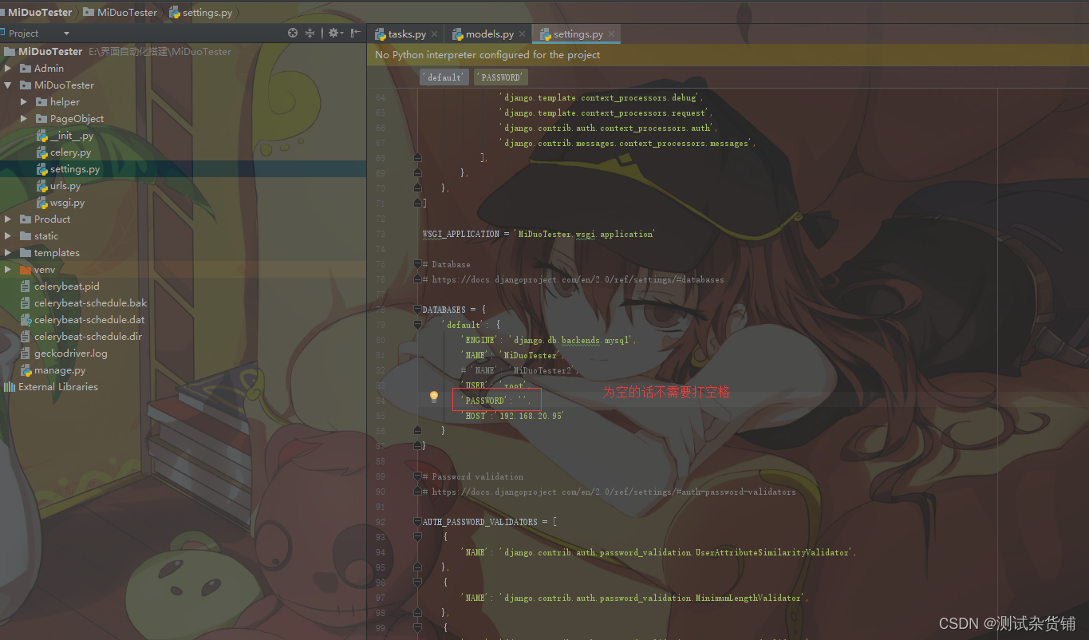Select urls.py in project tree
1089x640 pixels.
click(65, 185)
